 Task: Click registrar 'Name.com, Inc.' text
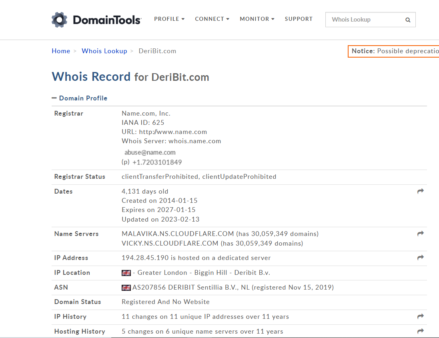click(x=146, y=113)
